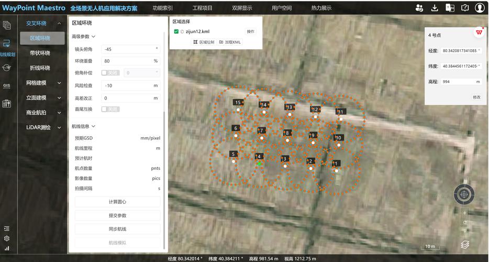Image resolution: width=489 pixels, height=262 pixels.
Task: Open the help question mark icon
Action: coord(465,8)
